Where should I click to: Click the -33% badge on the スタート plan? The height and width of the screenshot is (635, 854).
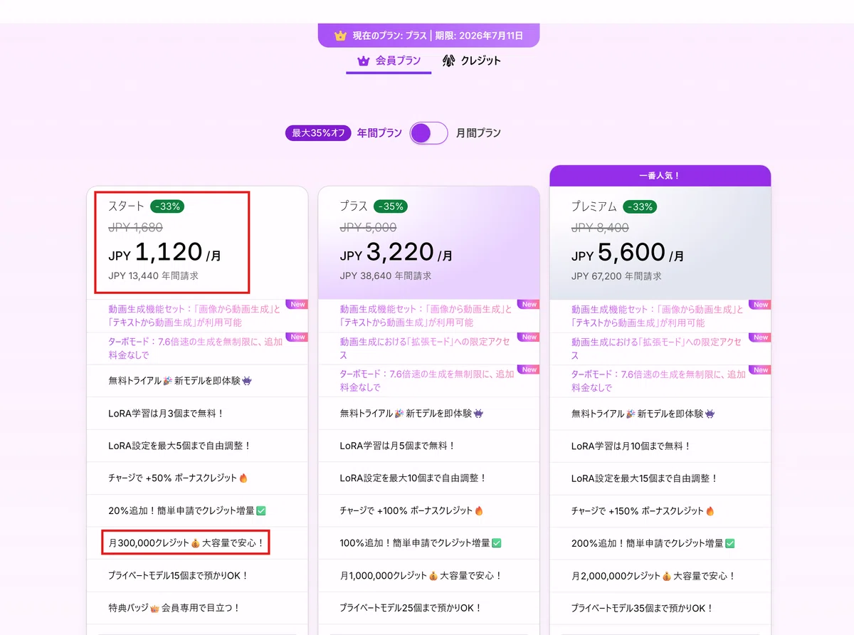pyautogui.click(x=168, y=206)
